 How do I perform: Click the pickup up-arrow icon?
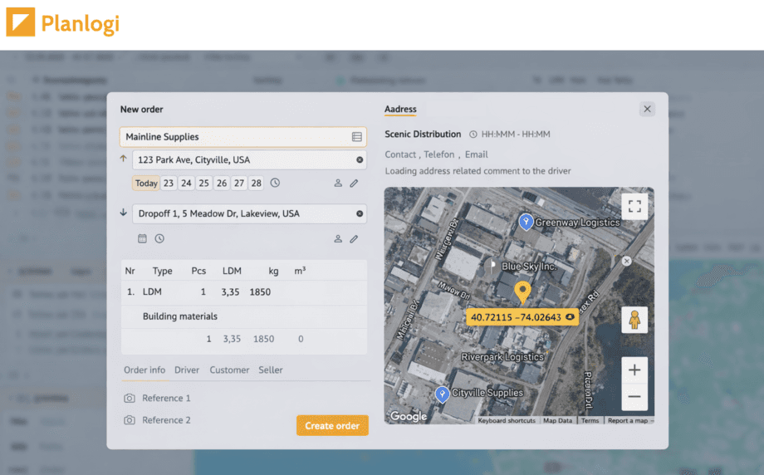[123, 159]
